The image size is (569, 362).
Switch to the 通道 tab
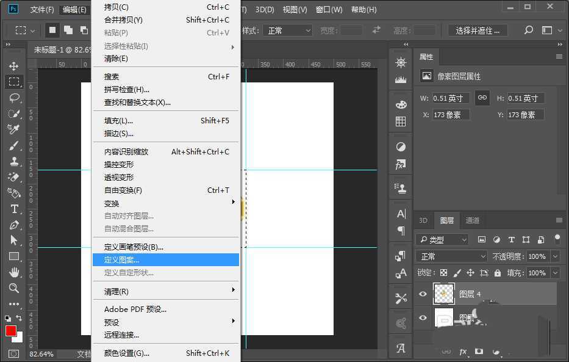(473, 220)
